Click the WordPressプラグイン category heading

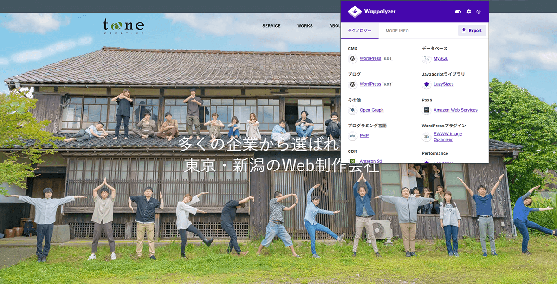pyautogui.click(x=444, y=126)
